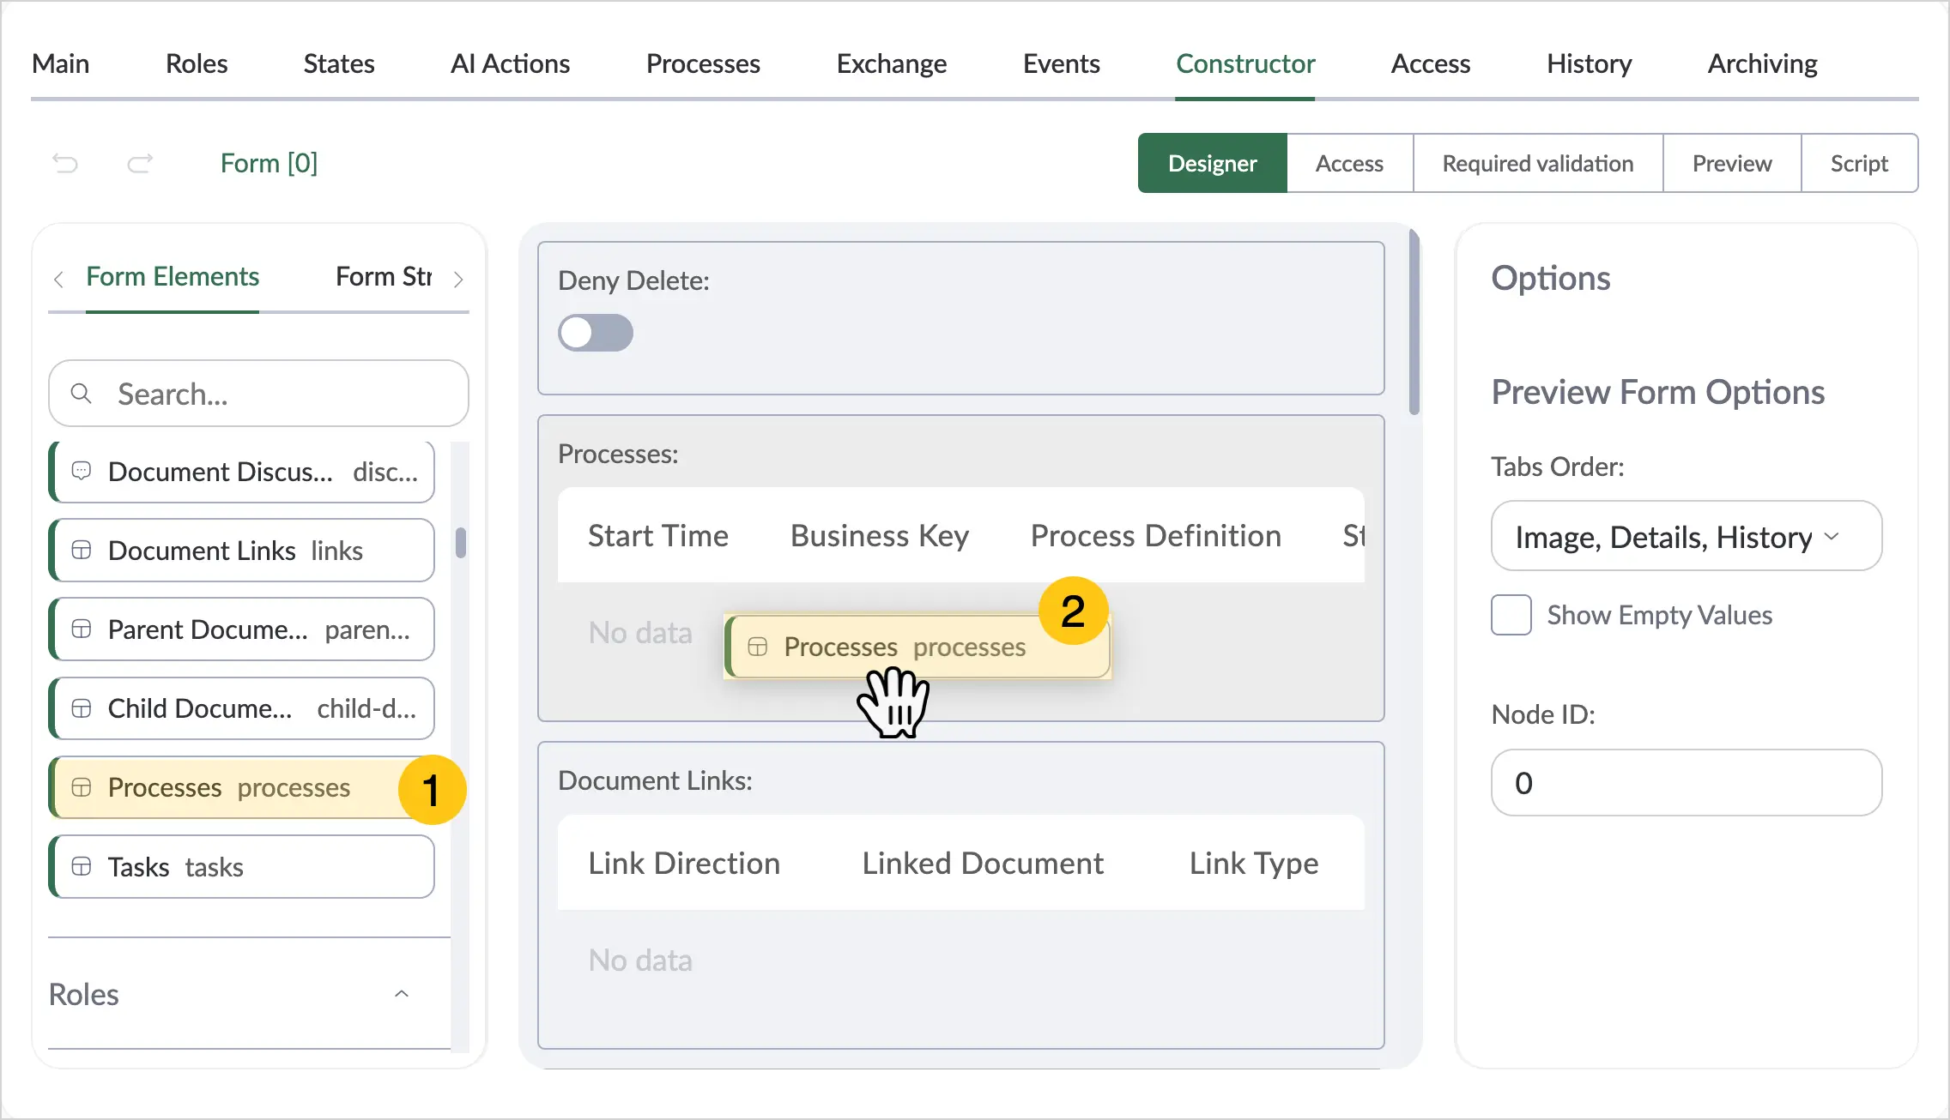Screen dimensions: 1950x1120
Task: Open the Archiving tab
Action: point(1763,63)
